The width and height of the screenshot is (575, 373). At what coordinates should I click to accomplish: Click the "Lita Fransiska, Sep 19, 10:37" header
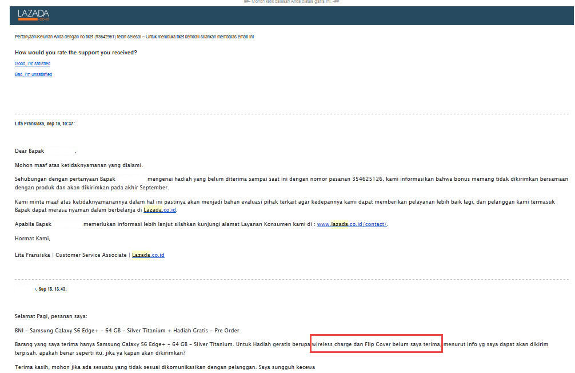45,124
